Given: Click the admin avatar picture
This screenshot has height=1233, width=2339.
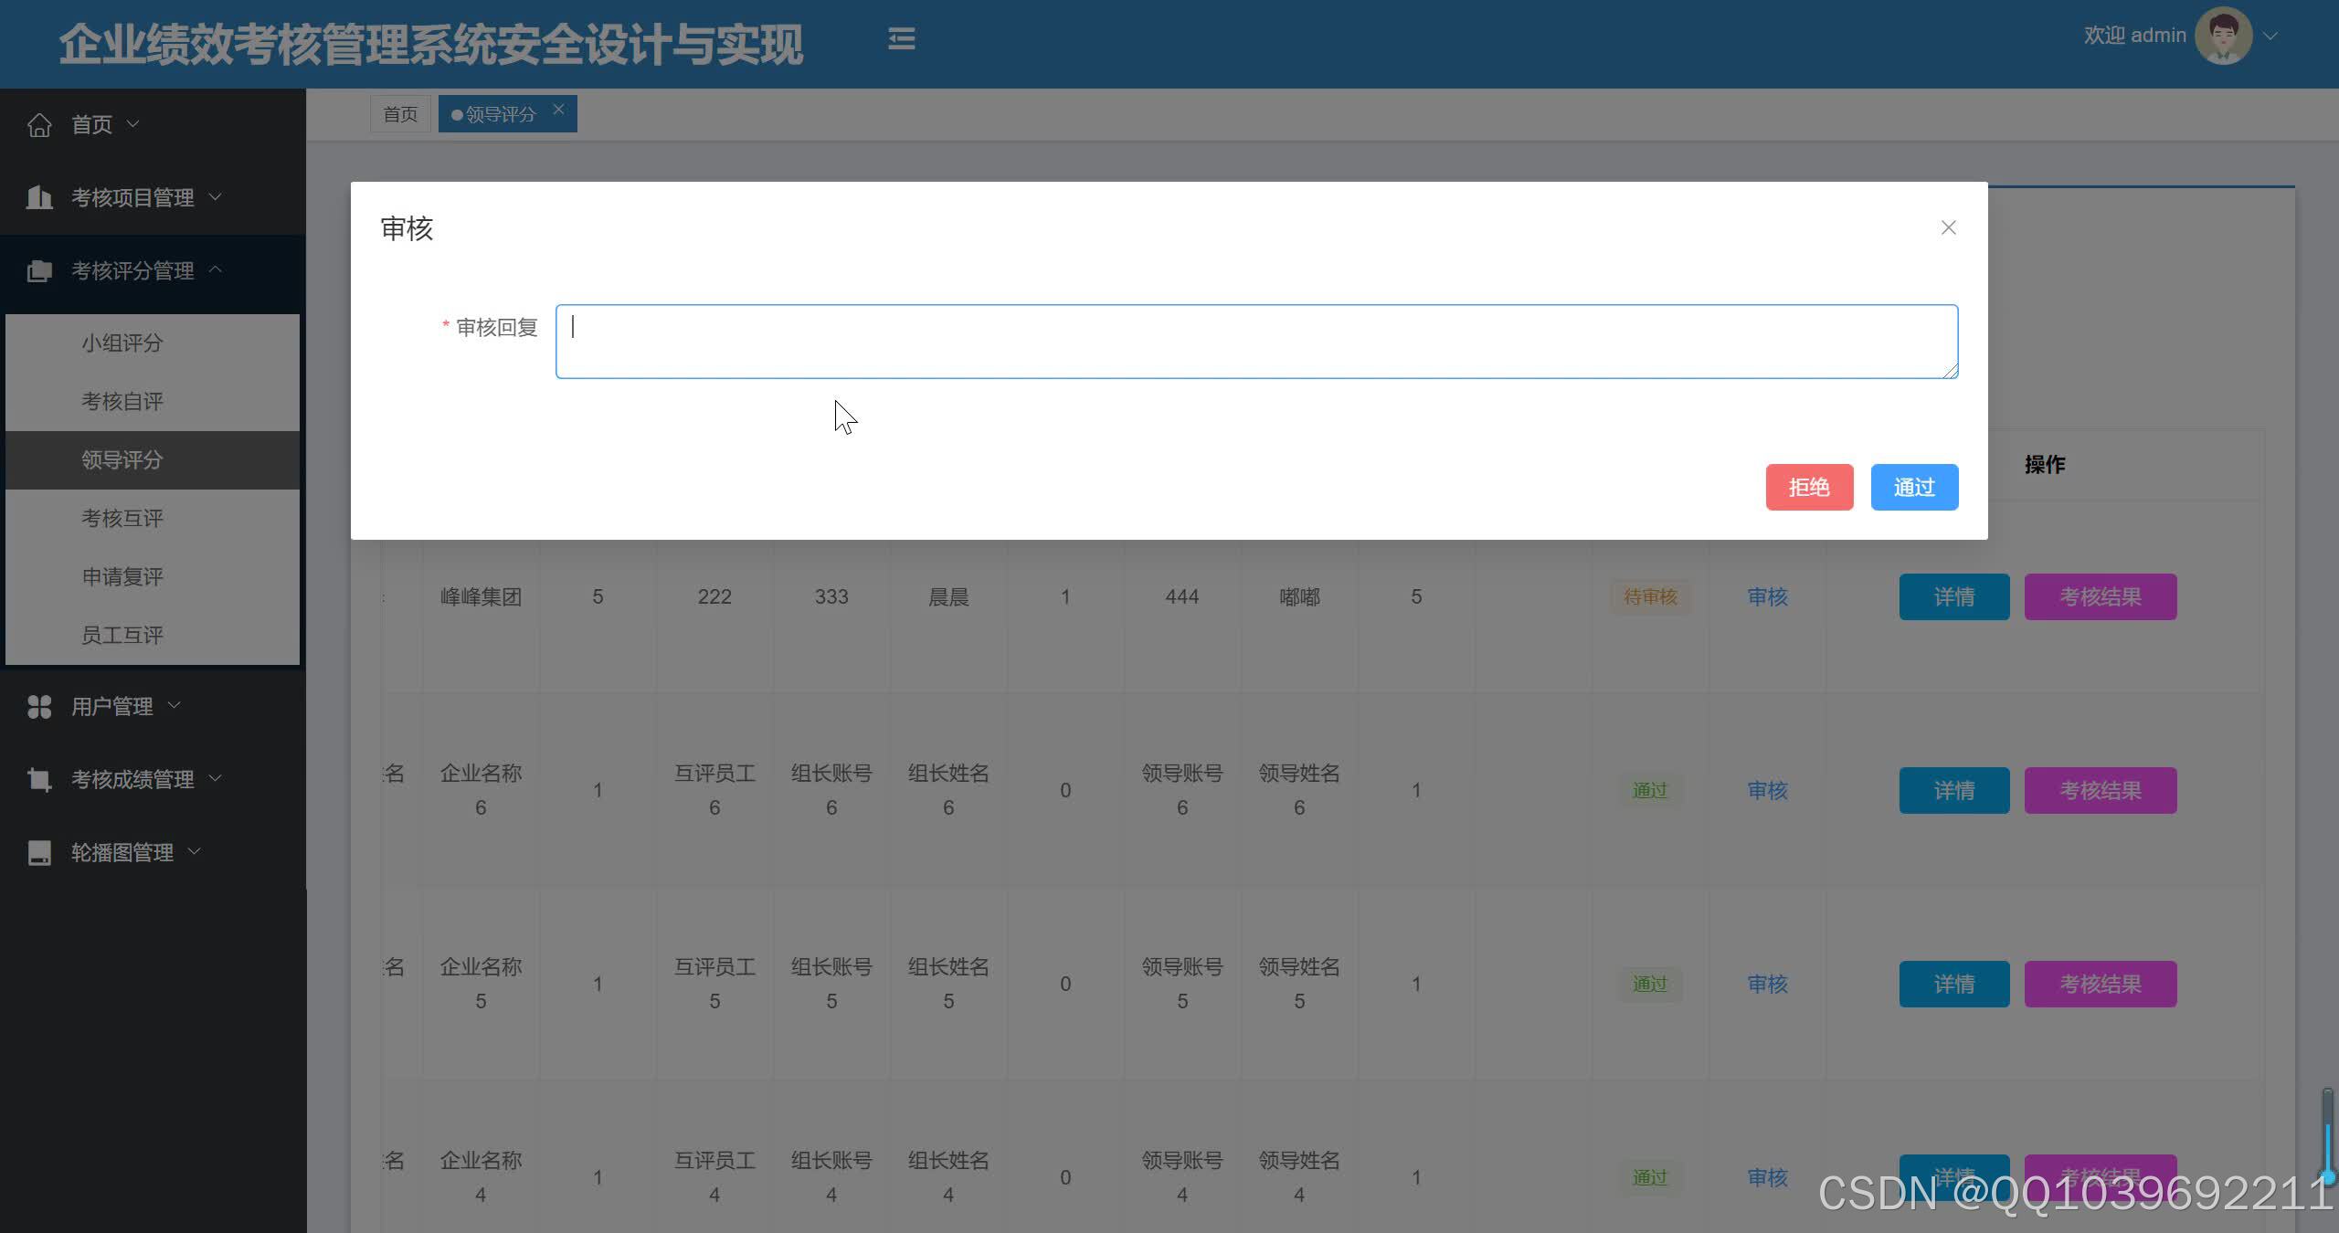Looking at the screenshot, I should [2223, 37].
